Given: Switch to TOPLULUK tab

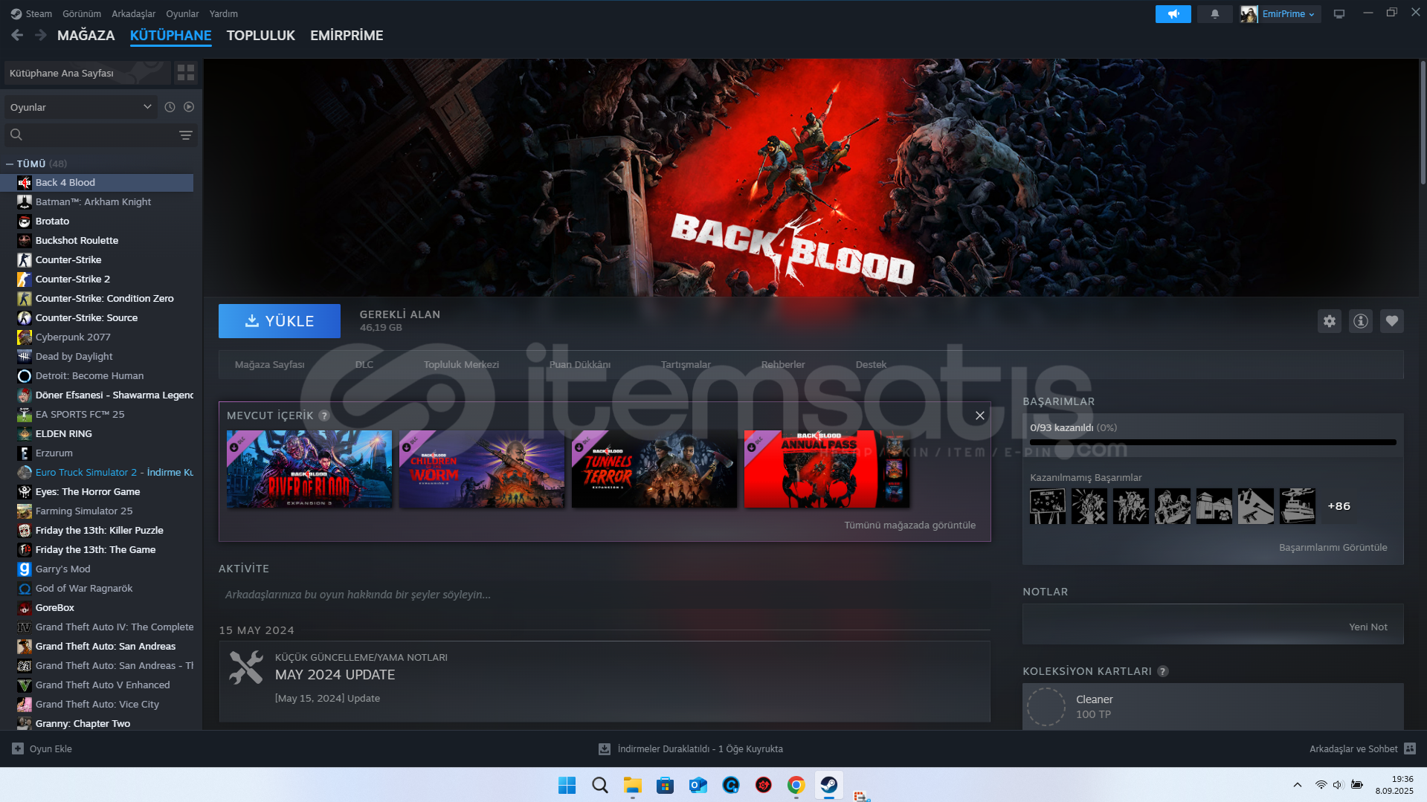Looking at the screenshot, I should tap(261, 35).
